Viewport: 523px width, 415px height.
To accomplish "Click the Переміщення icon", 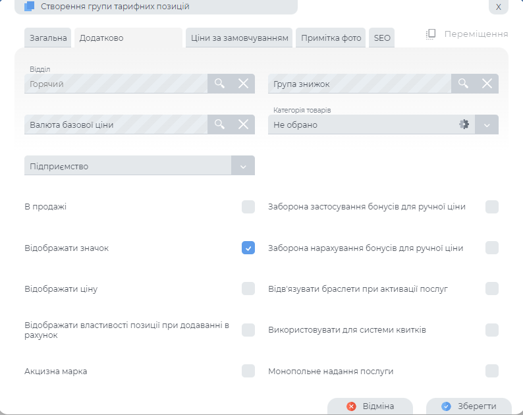I will click(431, 34).
